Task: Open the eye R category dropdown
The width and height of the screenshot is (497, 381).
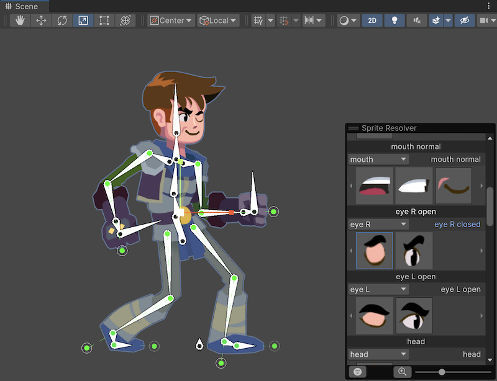Action: point(378,224)
